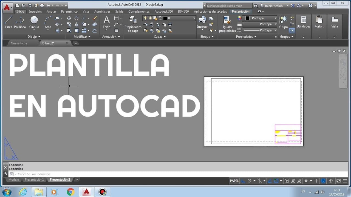Insert a table from Anotación

click(x=117, y=30)
